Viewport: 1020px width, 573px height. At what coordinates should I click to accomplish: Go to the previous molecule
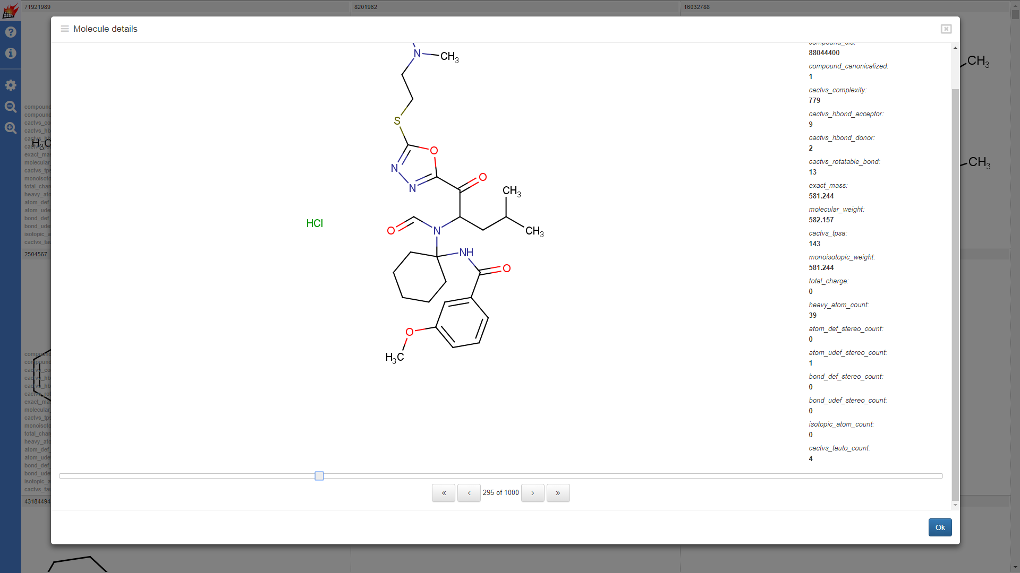pos(469,493)
